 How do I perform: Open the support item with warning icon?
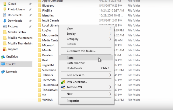(x=10, y=49)
